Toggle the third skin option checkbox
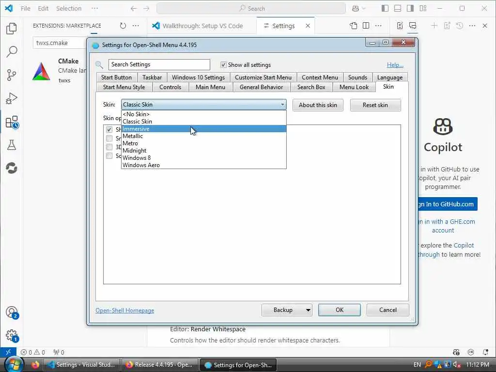 [x=109, y=147]
